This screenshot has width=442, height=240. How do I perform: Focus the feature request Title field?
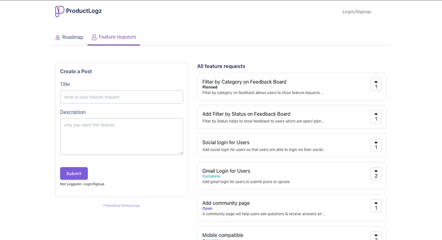click(122, 97)
